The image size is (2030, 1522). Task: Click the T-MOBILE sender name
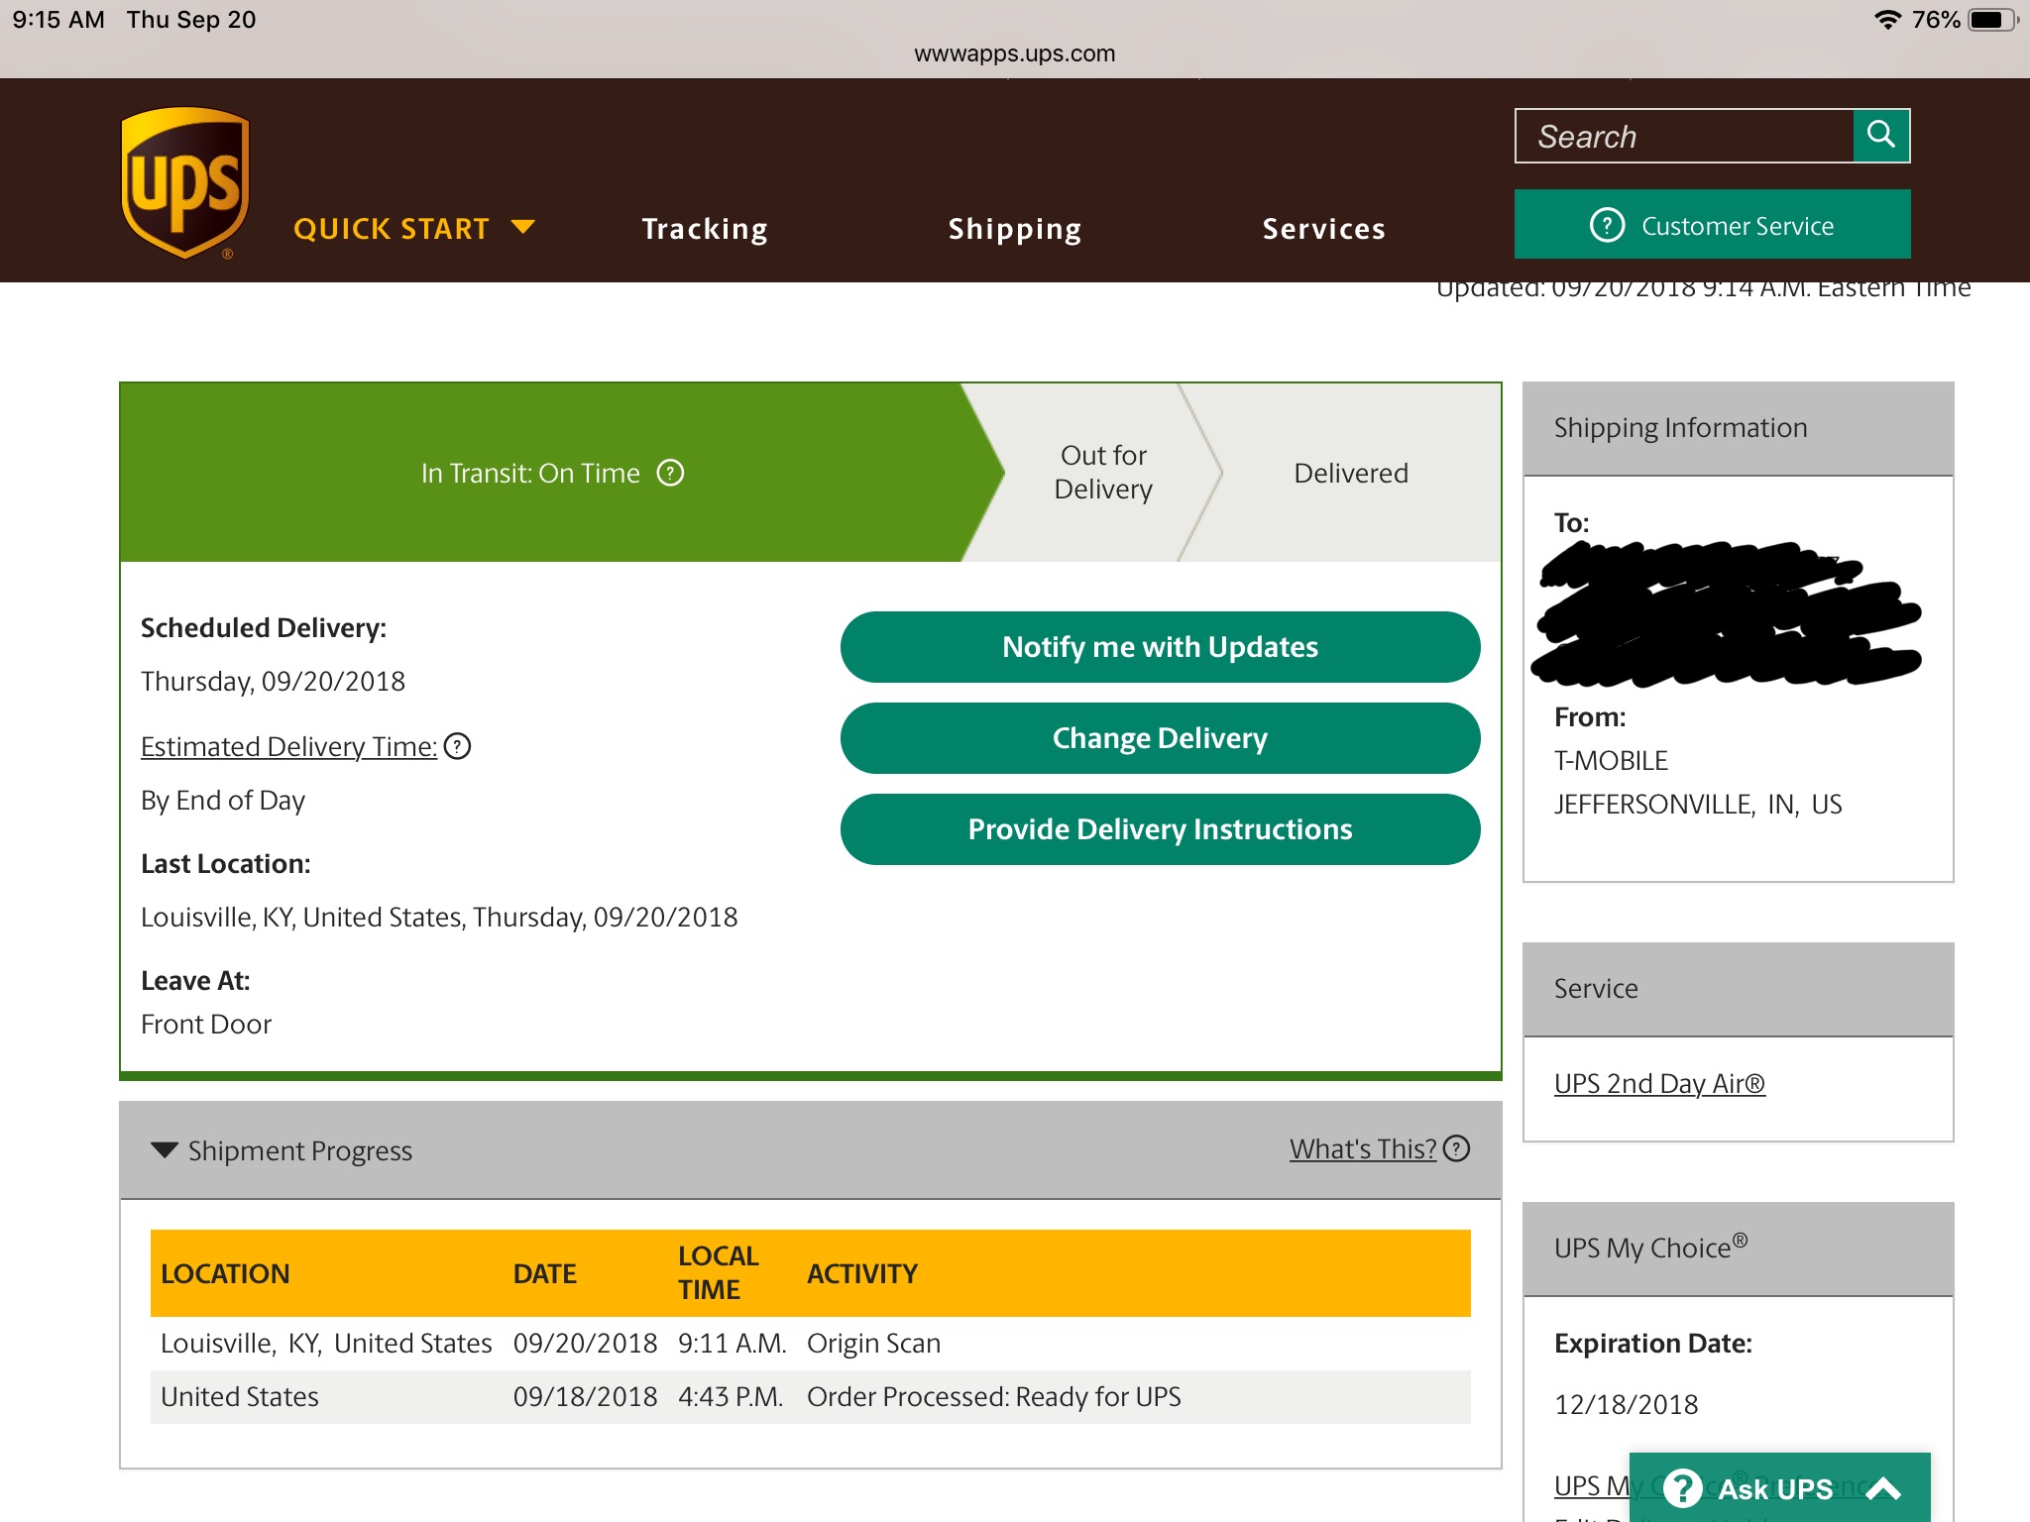(x=1611, y=760)
